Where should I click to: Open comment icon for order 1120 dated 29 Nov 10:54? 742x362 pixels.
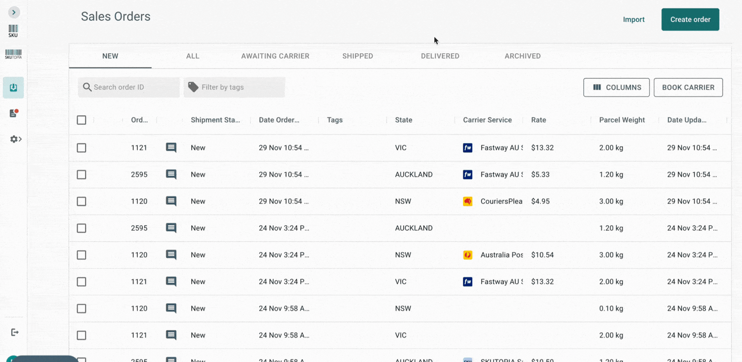pyautogui.click(x=171, y=201)
